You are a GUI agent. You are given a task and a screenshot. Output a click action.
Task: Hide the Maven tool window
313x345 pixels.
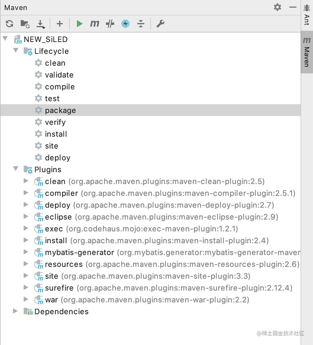click(293, 7)
